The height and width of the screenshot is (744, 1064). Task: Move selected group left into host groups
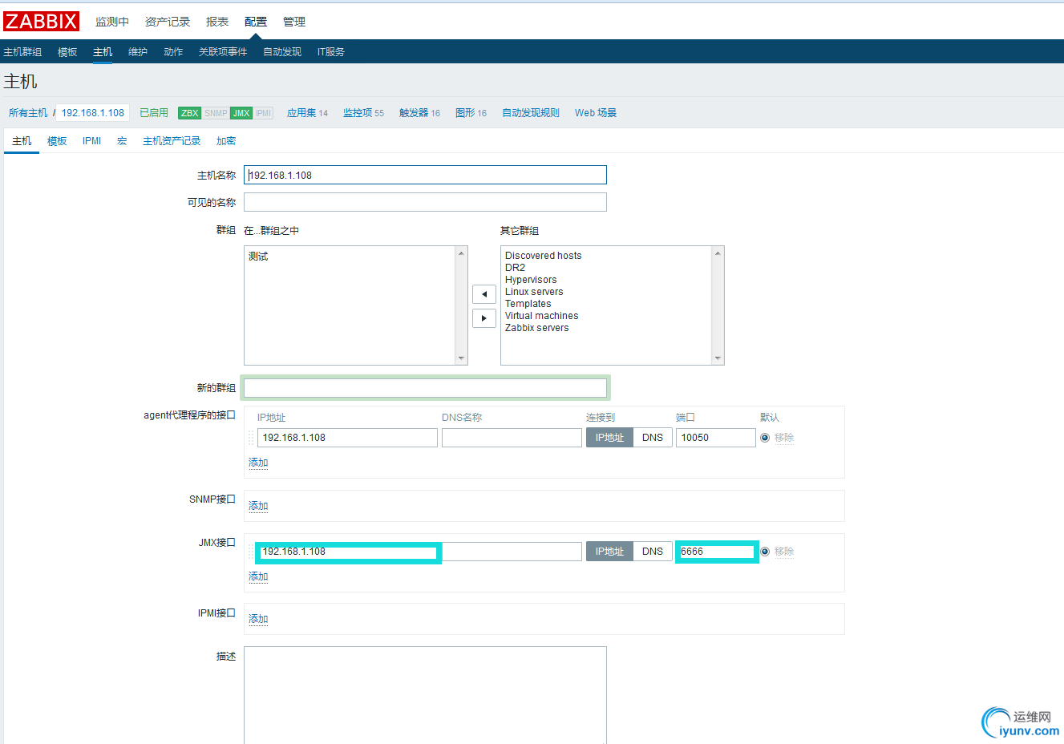483,294
